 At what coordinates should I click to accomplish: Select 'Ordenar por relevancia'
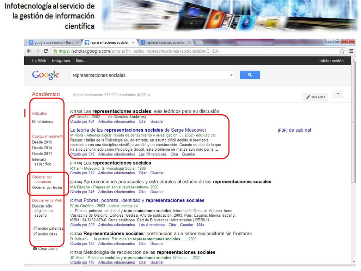coord(42,179)
